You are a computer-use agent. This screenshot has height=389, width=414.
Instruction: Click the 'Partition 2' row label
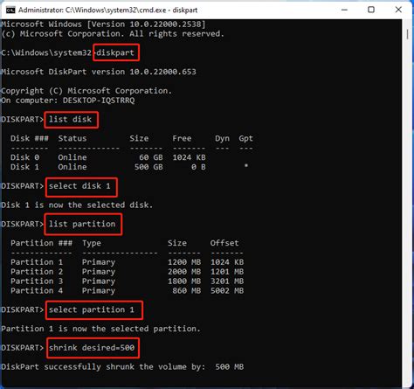[x=37, y=272]
